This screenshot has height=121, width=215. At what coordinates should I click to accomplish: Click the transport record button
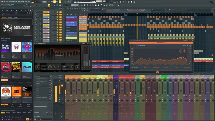click(x=41, y=2)
